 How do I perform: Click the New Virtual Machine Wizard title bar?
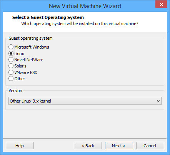85,6
